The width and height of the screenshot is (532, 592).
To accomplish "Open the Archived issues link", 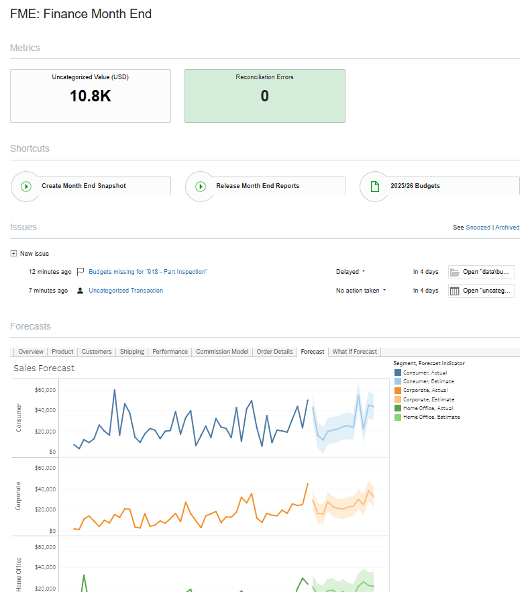I will (x=507, y=228).
